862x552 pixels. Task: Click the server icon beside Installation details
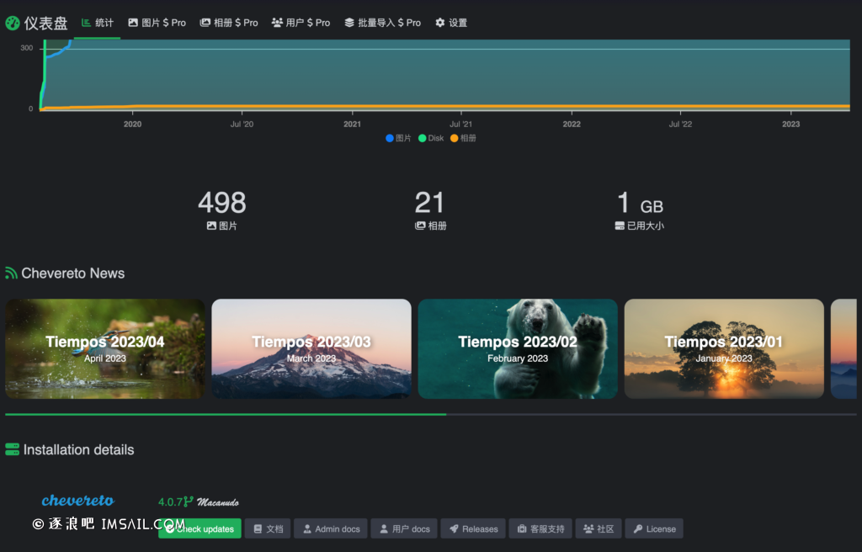pos(12,450)
